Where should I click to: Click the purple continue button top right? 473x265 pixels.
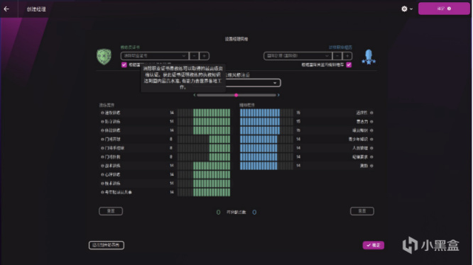(444, 9)
